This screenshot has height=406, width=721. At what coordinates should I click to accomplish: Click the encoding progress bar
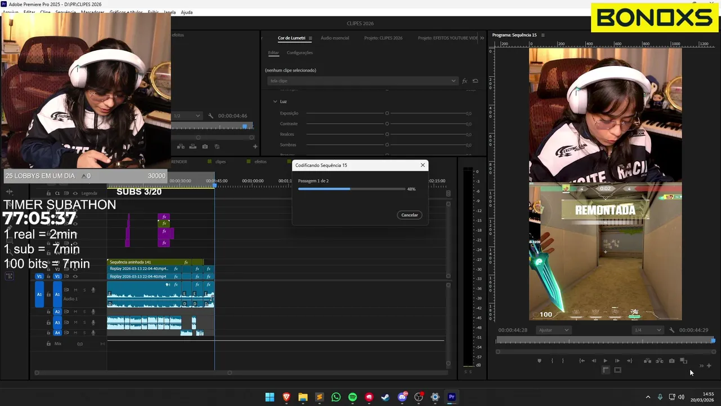pyautogui.click(x=351, y=189)
